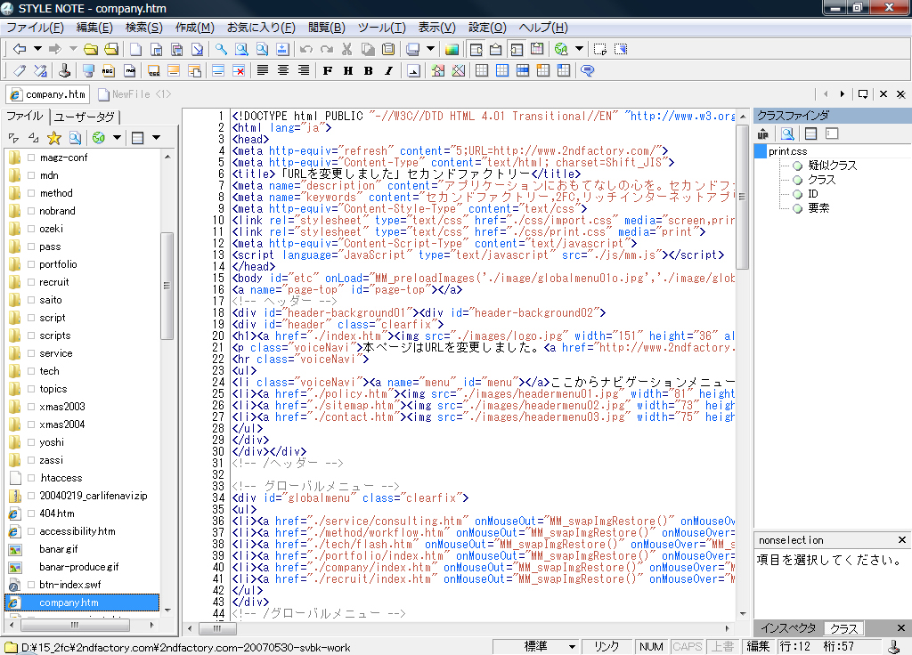Select the company.htm file in list
Image resolution: width=912 pixels, height=655 pixels.
82,602
